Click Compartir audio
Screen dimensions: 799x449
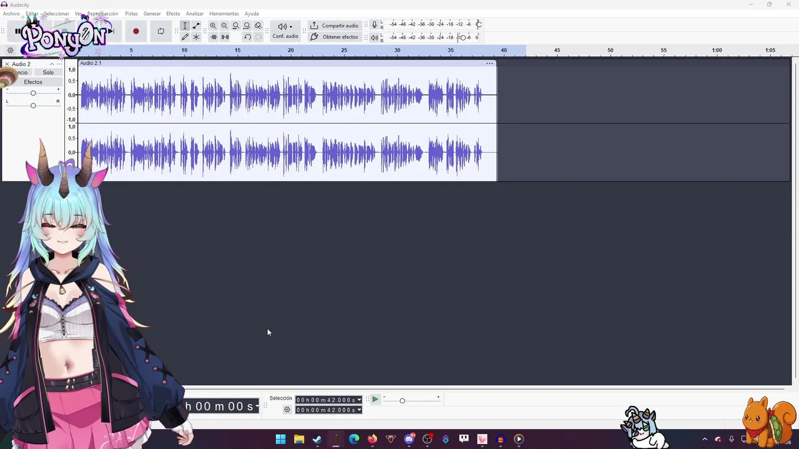pyautogui.click(x=335, y=26)
